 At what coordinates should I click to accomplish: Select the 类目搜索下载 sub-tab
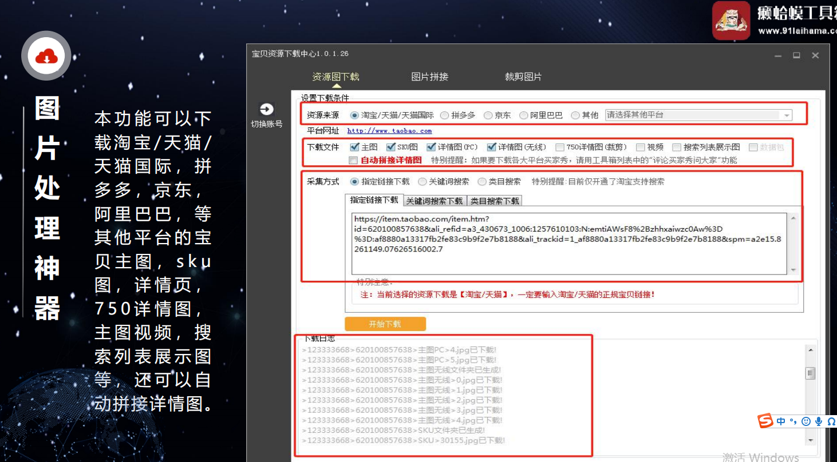[x=495, y=201]
